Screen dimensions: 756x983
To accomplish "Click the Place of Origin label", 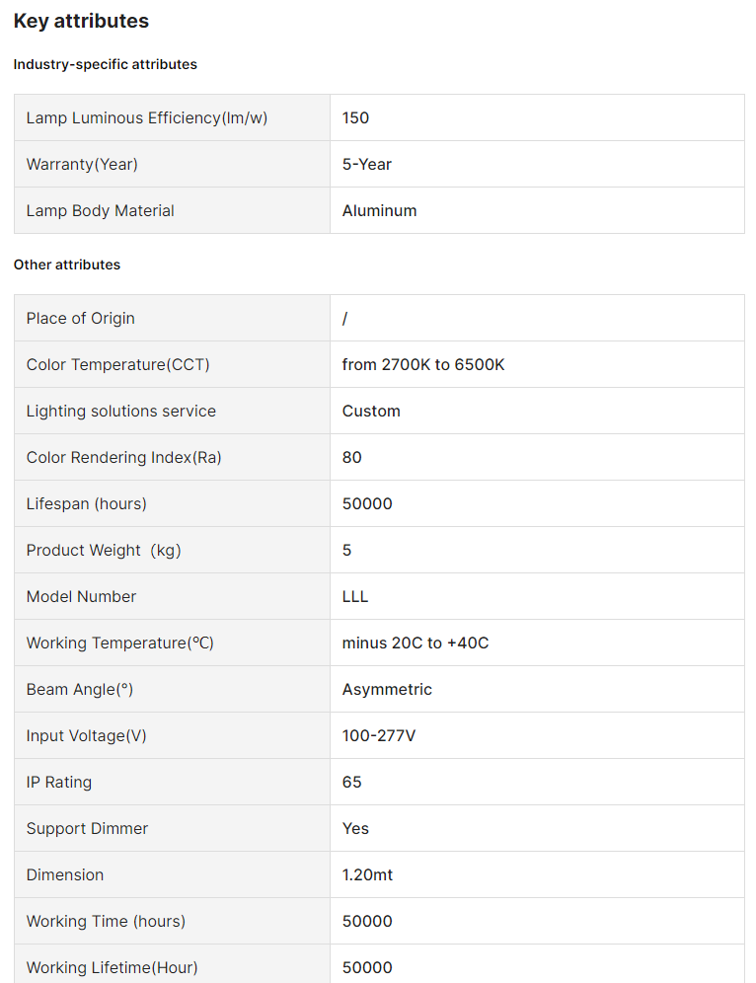I will pyautogui.click(x=81, y=318).
